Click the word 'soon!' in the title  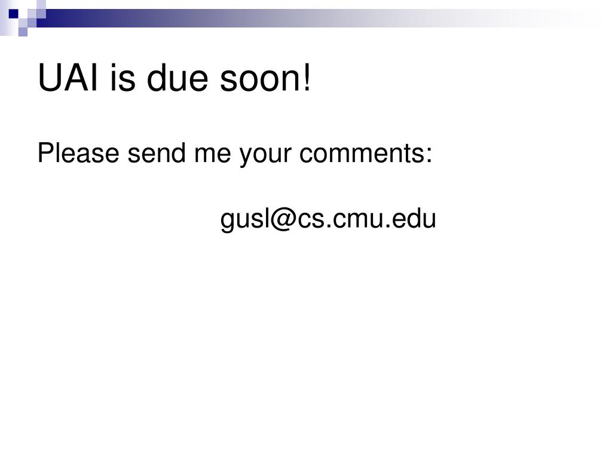pyautogui.click(x=265, y=78)
